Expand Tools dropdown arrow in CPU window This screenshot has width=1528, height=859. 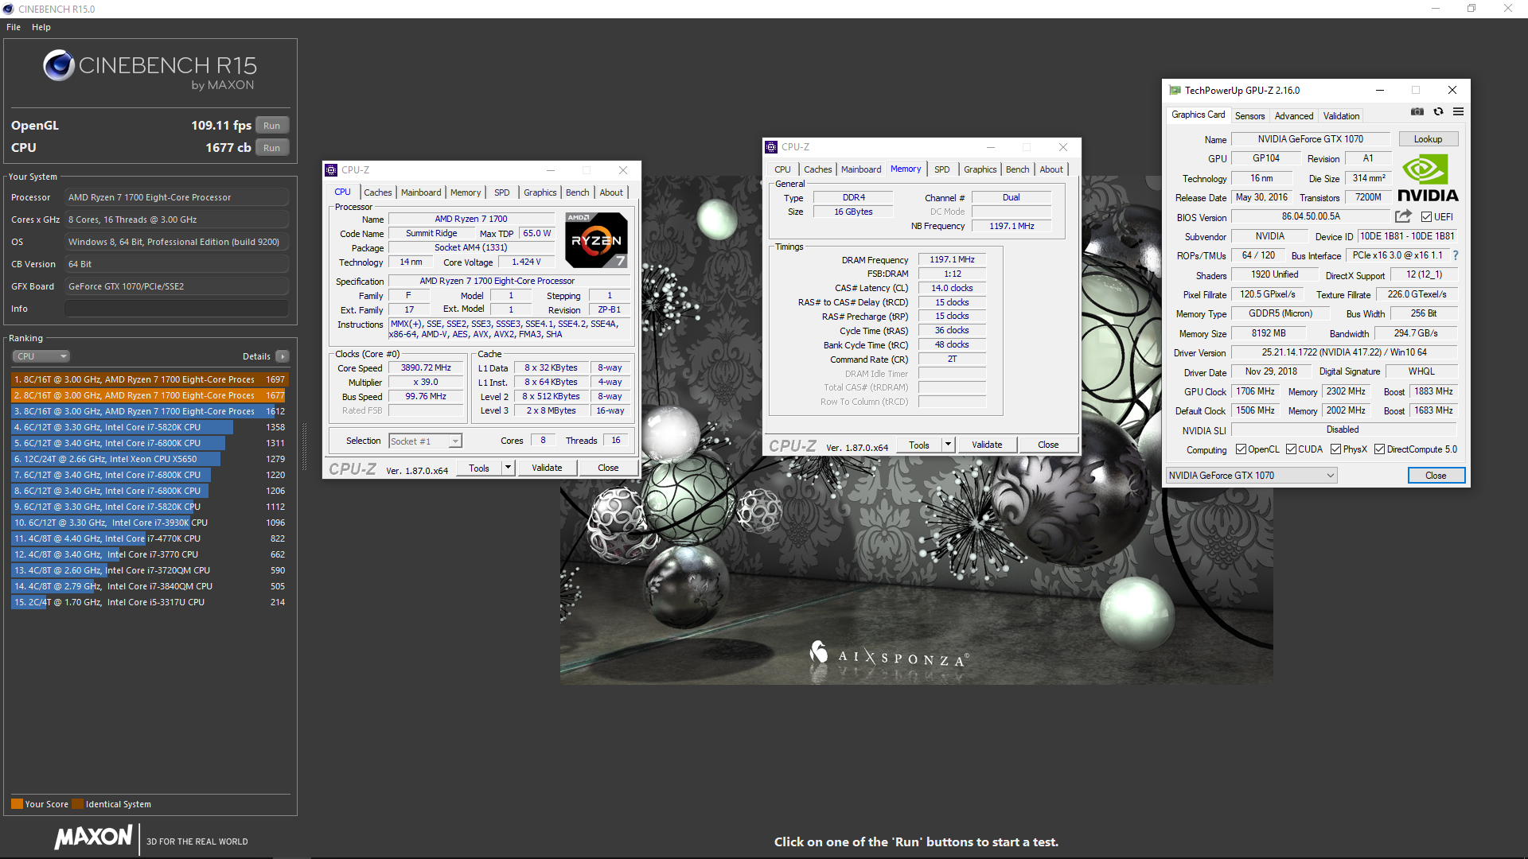(508, 468)
